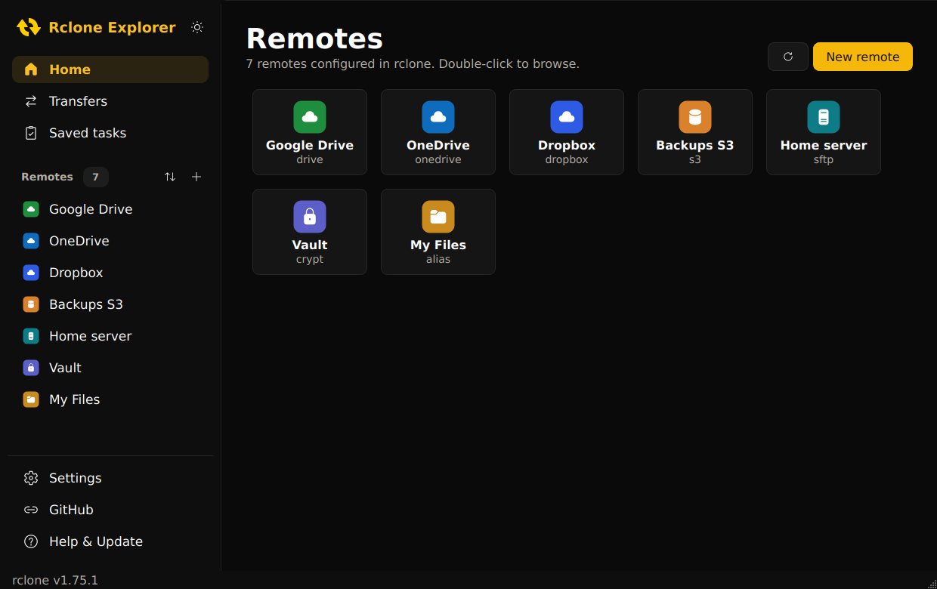Click the 's3' type label
Image resolution: width=937 pixels, height=589 pixels.
pyautogui.click(x=695, y=159)
